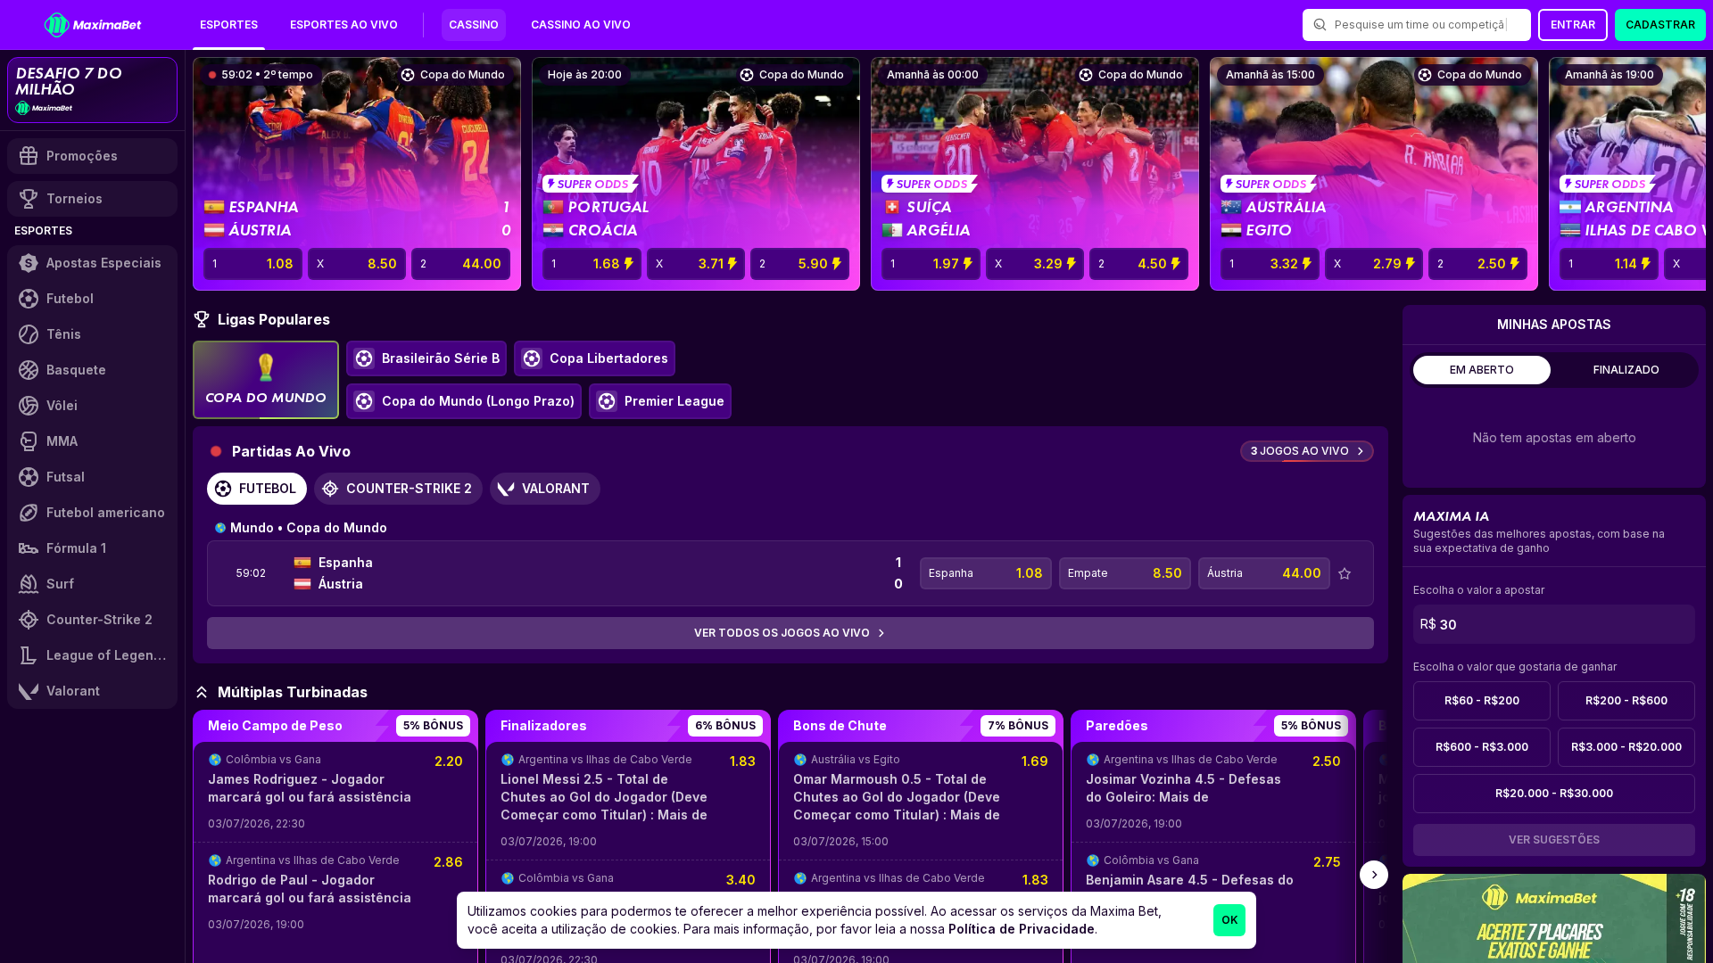Select the R$60 - R$200 win range

point(1482,701)
